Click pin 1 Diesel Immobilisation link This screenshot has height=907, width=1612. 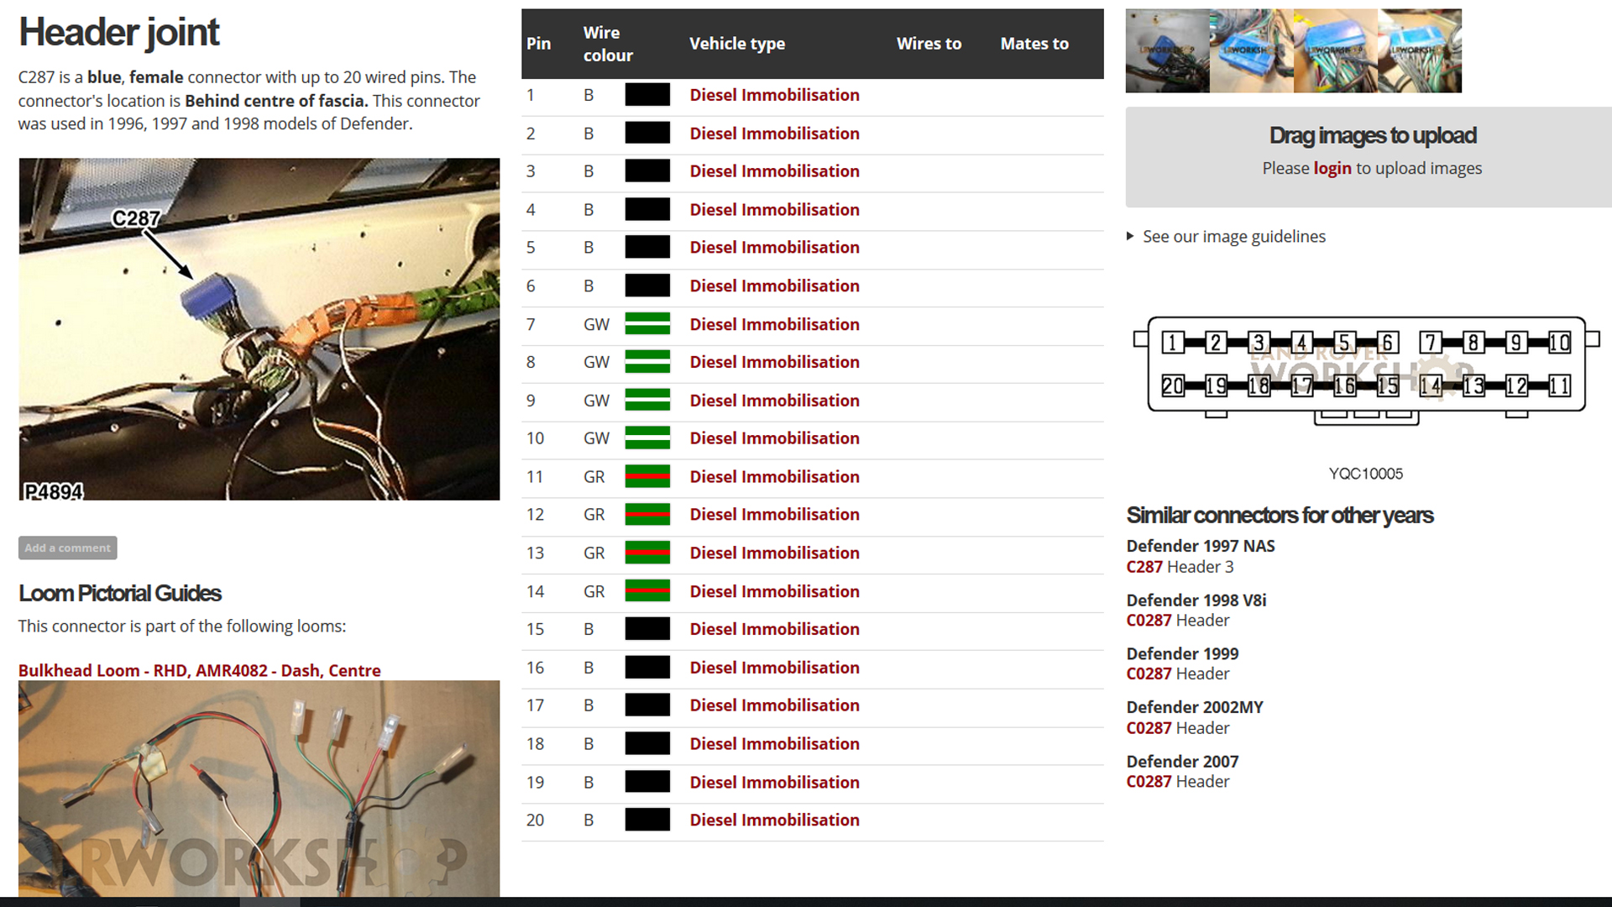tap(774, 95)
